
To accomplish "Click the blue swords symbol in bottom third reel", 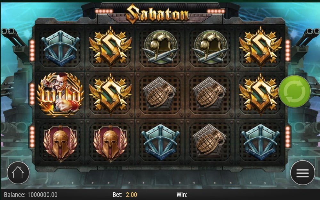I will point(160,142).
